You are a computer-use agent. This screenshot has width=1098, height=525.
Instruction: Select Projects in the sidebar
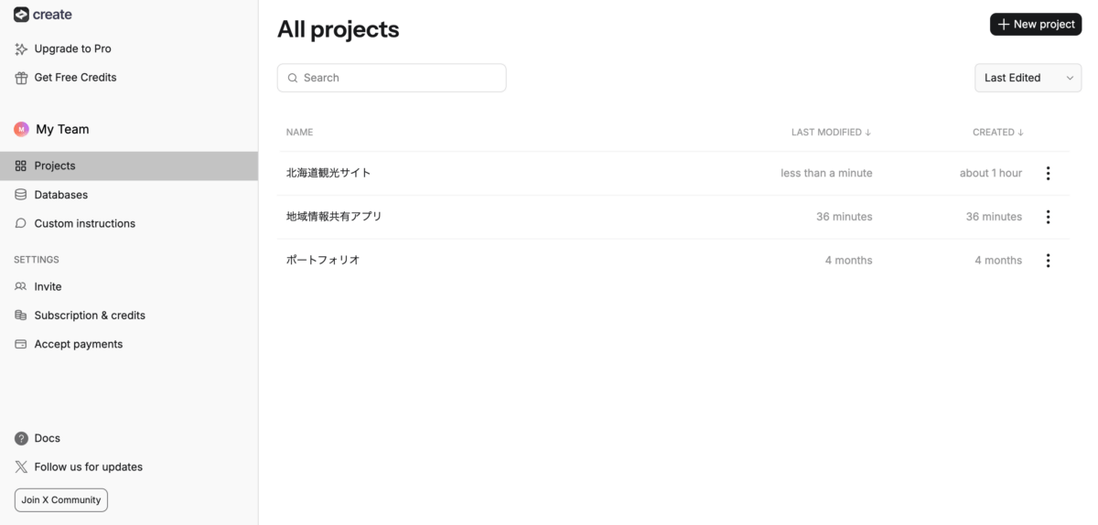(x=55, y=166)
